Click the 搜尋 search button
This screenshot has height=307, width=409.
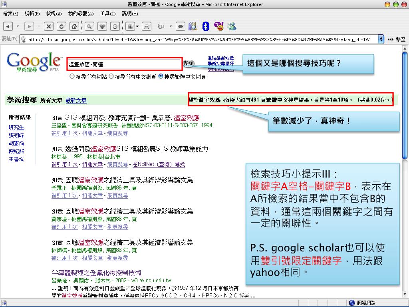pyautogui.click(x=189, y=63)
